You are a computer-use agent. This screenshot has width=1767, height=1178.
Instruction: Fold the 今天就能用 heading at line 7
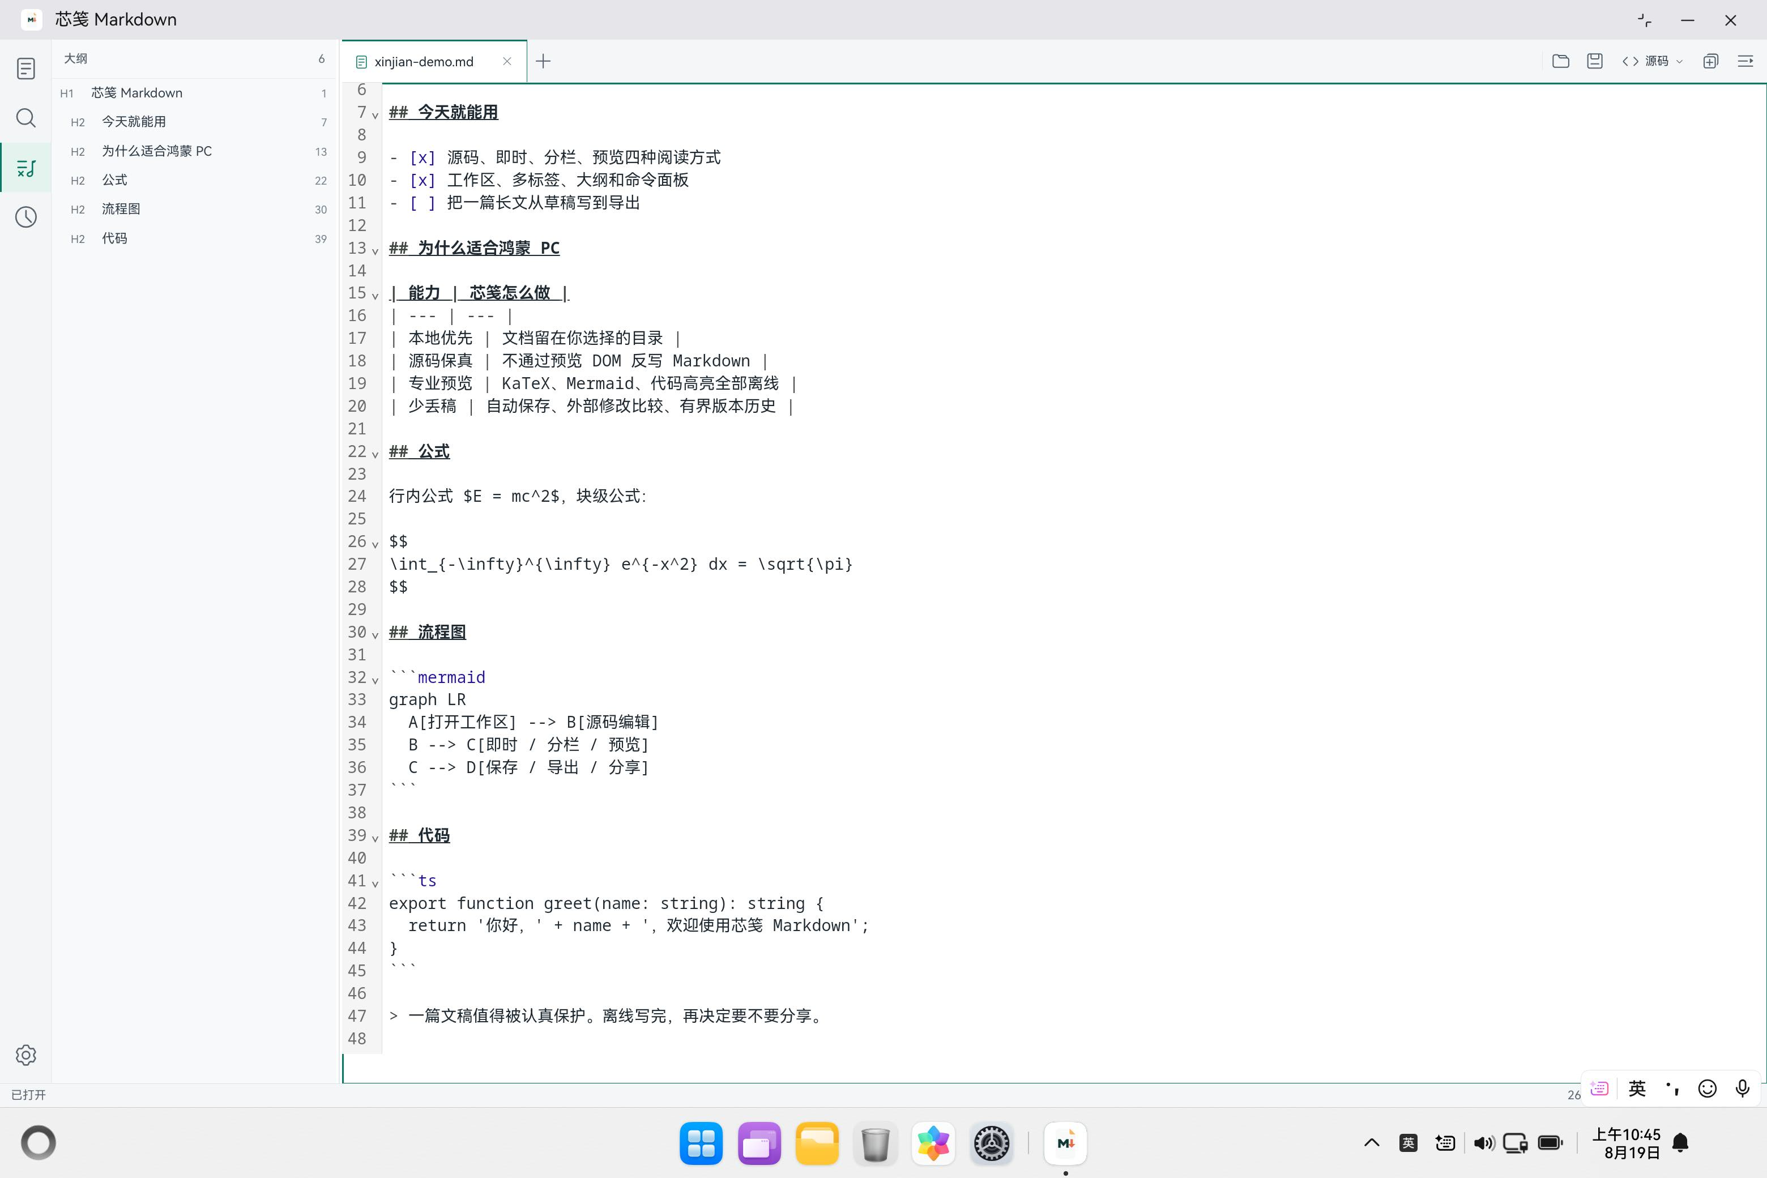coord(375,115)
